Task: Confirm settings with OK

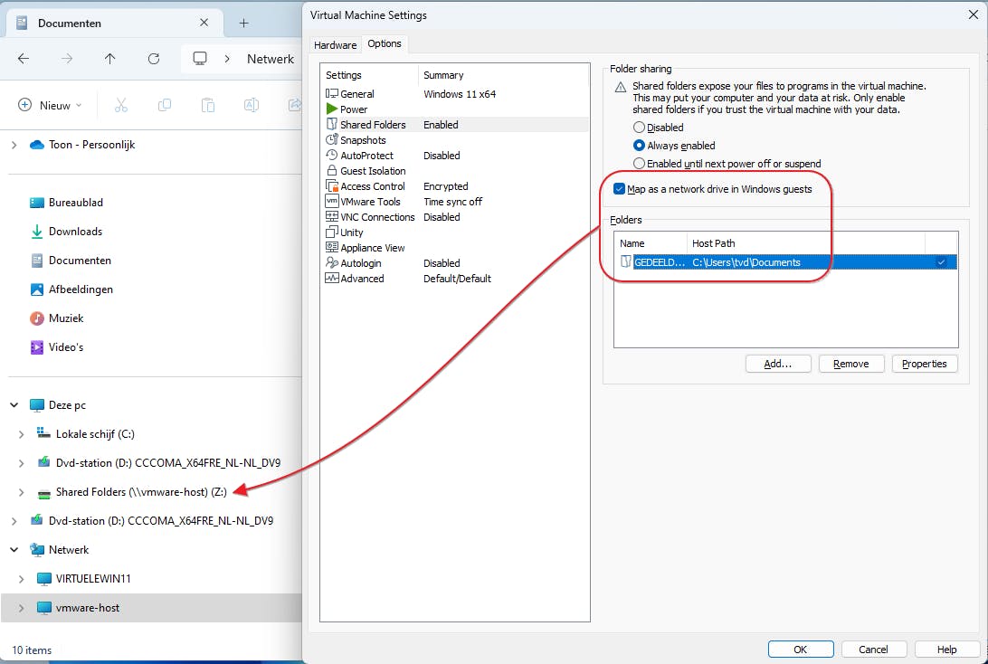Action: 801,649
